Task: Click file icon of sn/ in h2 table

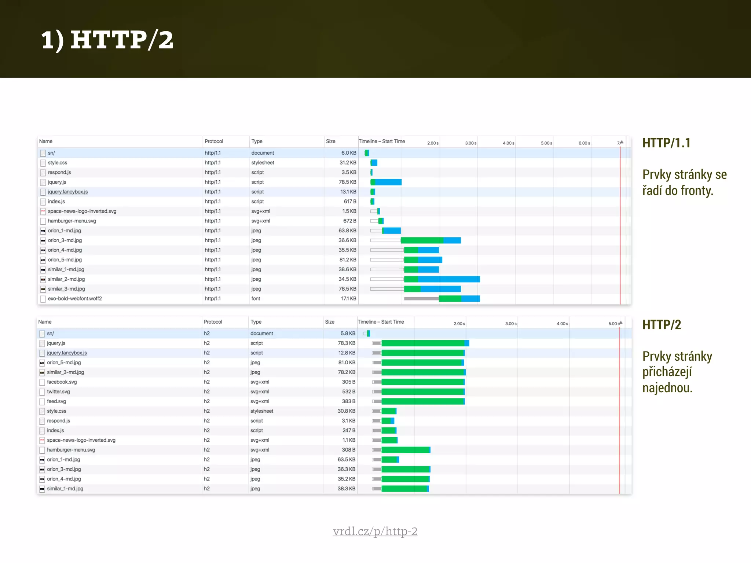Action: (x=42, y=334)
